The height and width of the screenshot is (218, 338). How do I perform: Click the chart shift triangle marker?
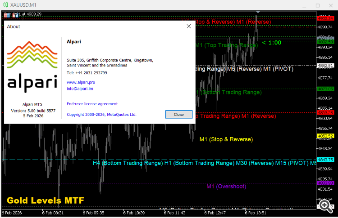[x=258, y=12]
